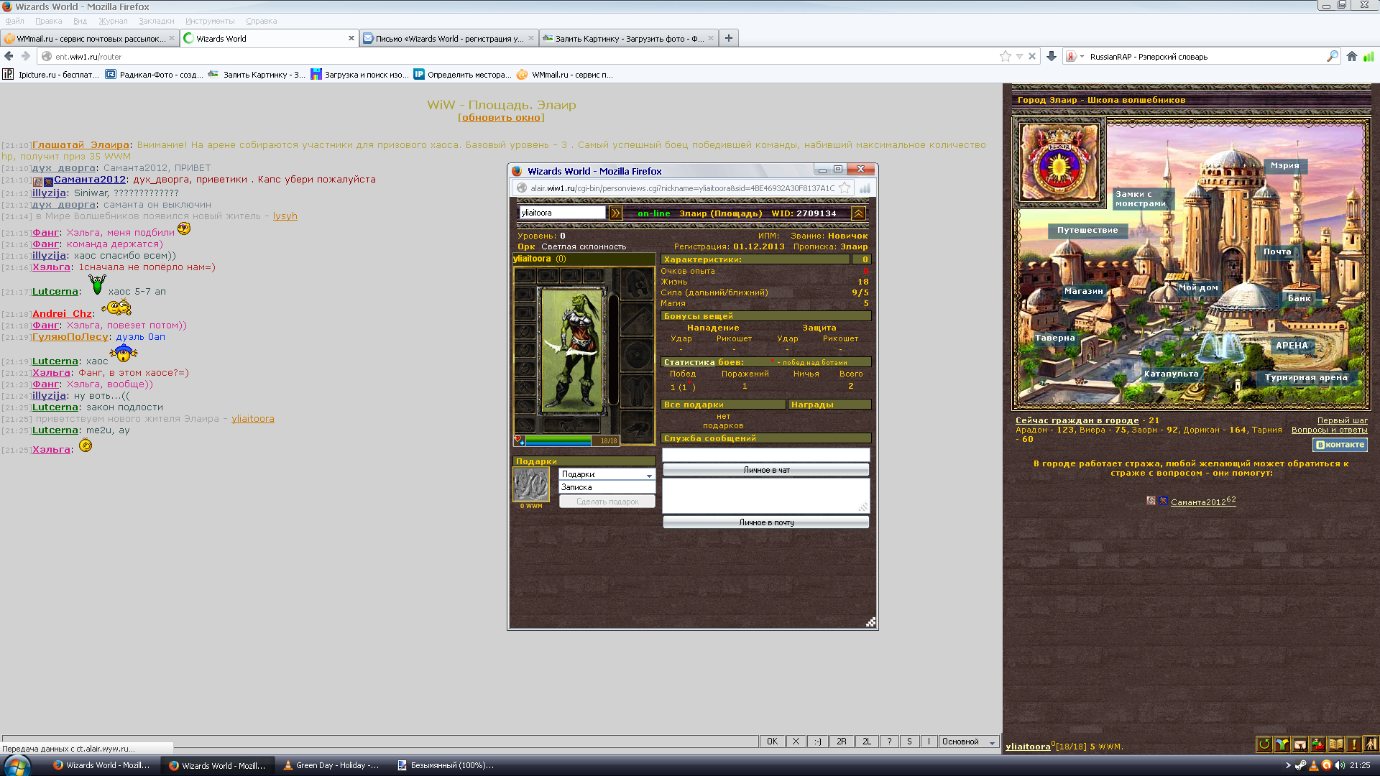This screenshot has width=1380, height=776.
Task: Toggle the smiley :-) chat button
Action: pos(817,742)
